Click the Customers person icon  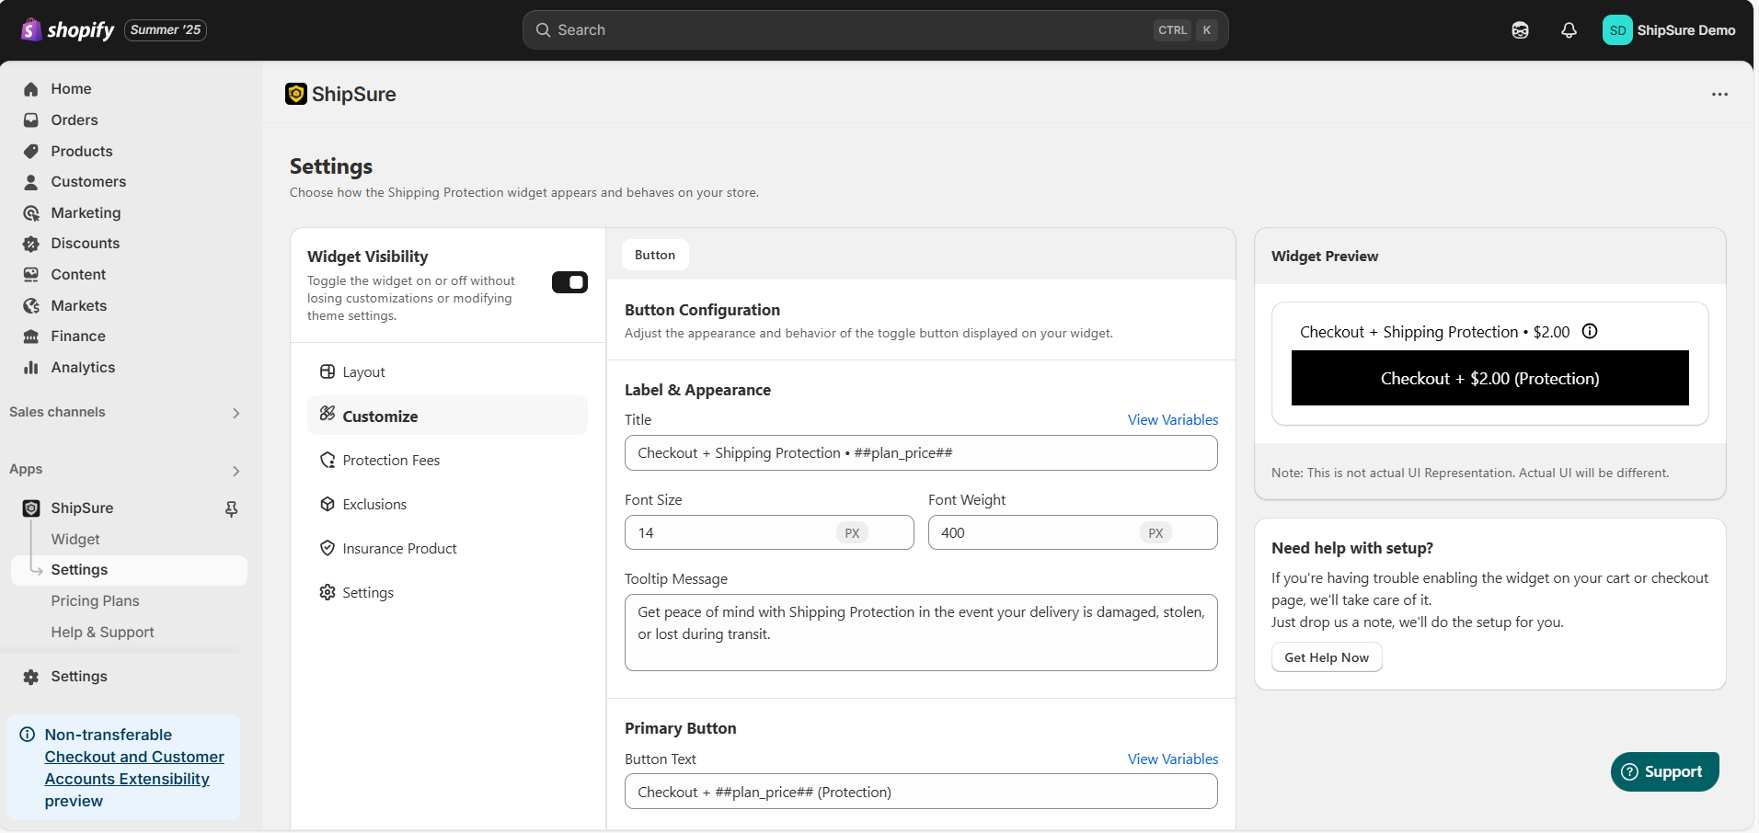click(31, 182)
